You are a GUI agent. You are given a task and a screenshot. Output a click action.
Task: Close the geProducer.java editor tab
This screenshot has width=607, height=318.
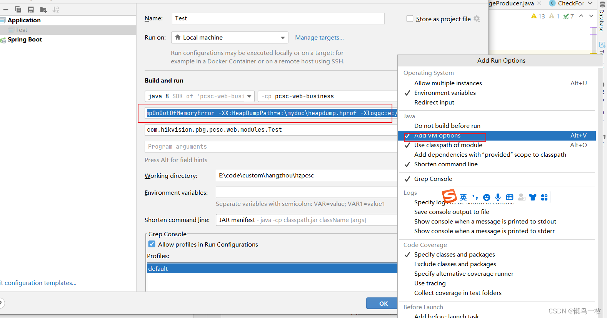pyautogui.click(x=539, y=3)
